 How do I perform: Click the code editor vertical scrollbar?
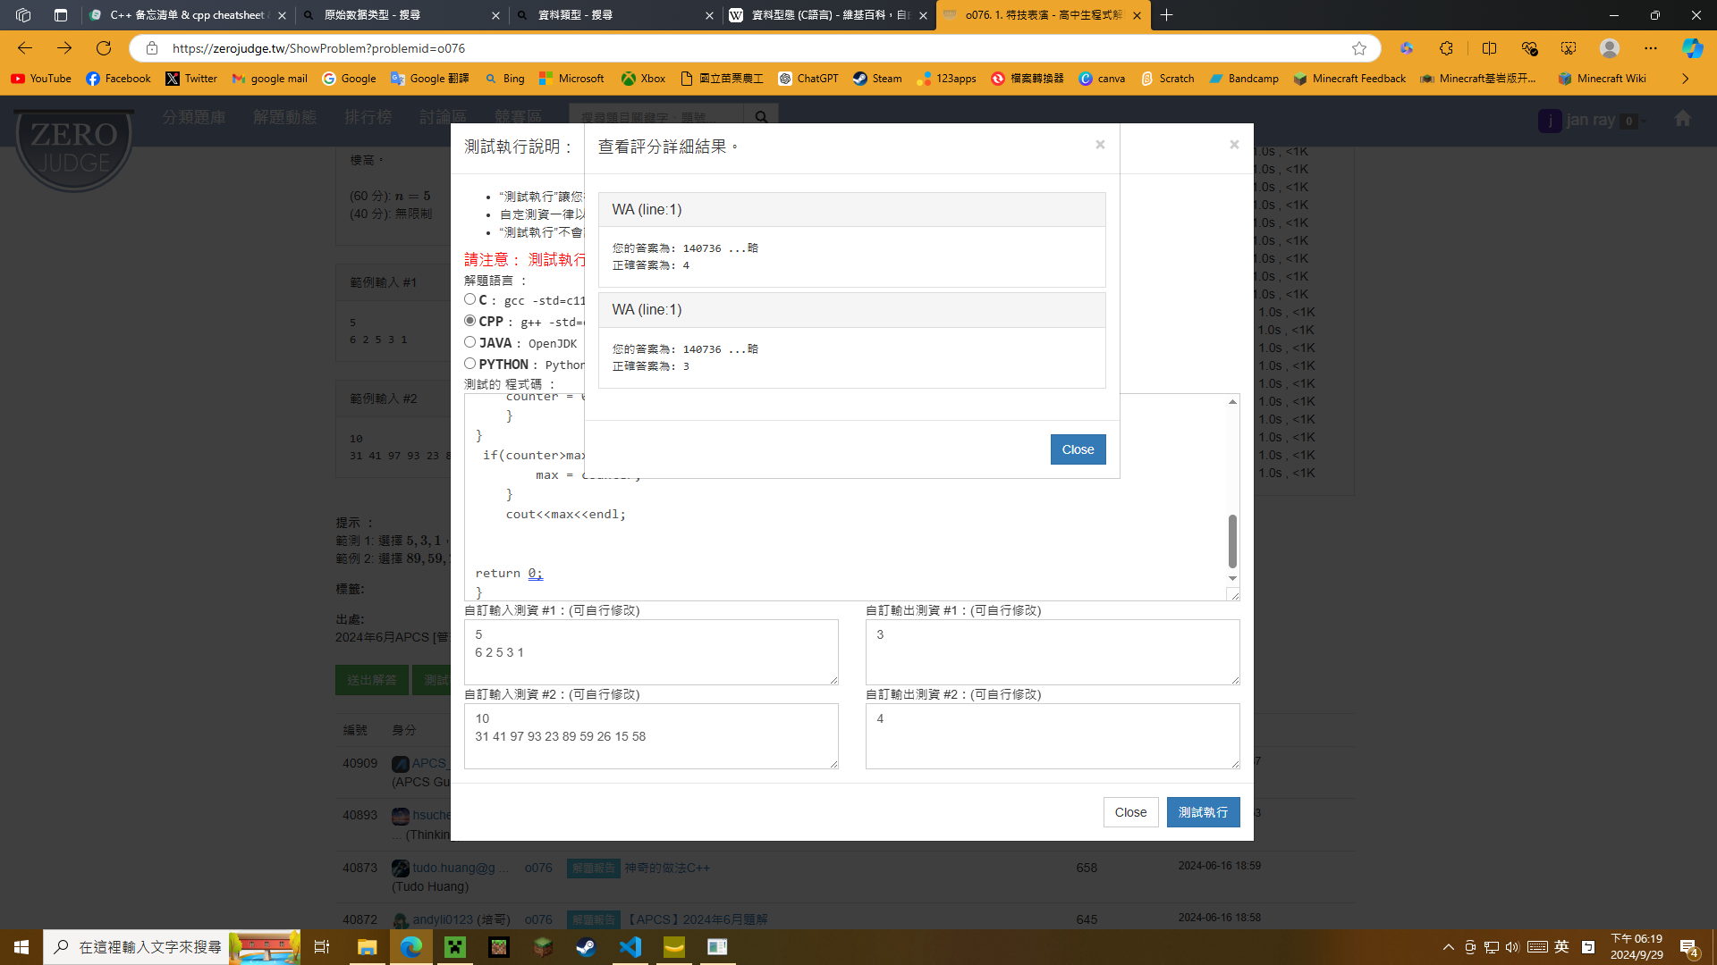[x=1232, y=541]
